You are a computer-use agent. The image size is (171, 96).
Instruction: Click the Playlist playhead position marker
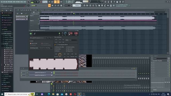74,14
